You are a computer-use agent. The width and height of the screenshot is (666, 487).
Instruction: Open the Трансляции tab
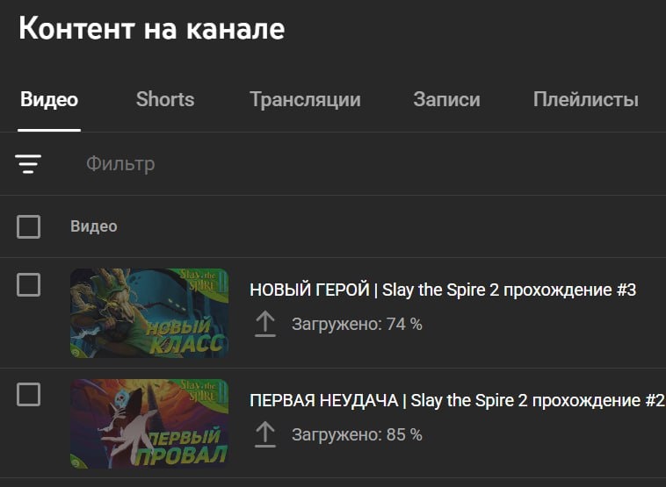tap(305, 100)
